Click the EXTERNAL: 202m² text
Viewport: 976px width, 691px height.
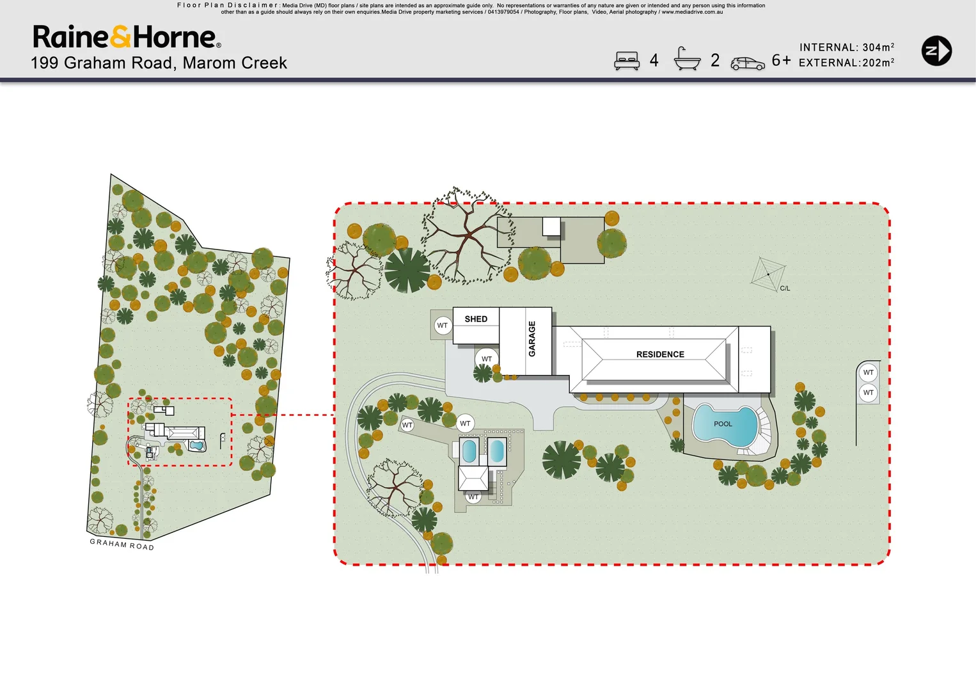[846, 63]
